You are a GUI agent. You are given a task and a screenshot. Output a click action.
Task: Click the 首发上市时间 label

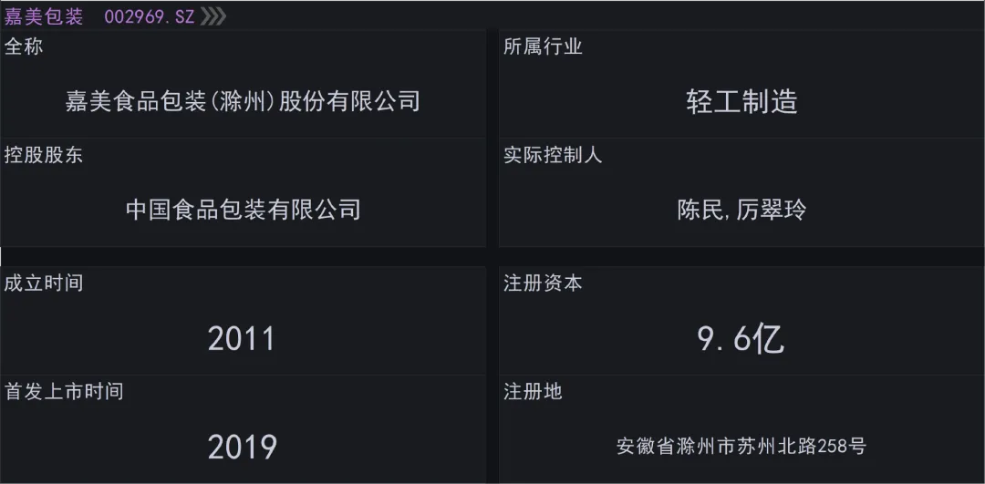tap(64, 392)
